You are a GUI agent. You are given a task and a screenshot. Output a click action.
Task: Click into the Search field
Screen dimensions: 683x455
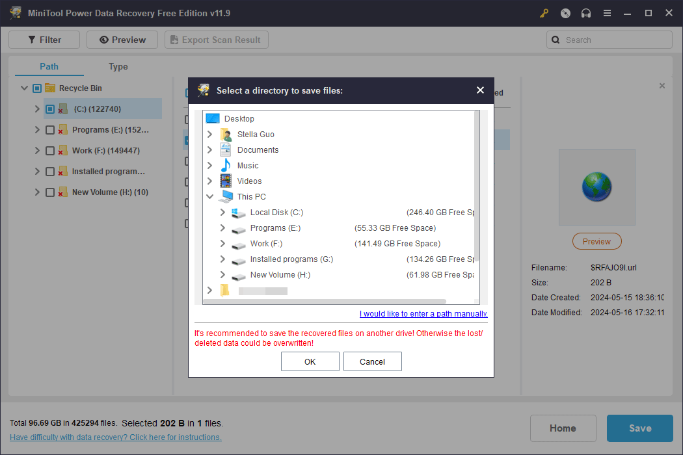(x=609, y=40)
